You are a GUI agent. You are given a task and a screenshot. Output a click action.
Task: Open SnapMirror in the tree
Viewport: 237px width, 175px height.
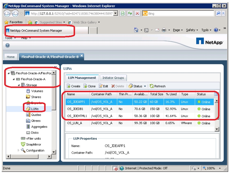(x=31, y=144)
